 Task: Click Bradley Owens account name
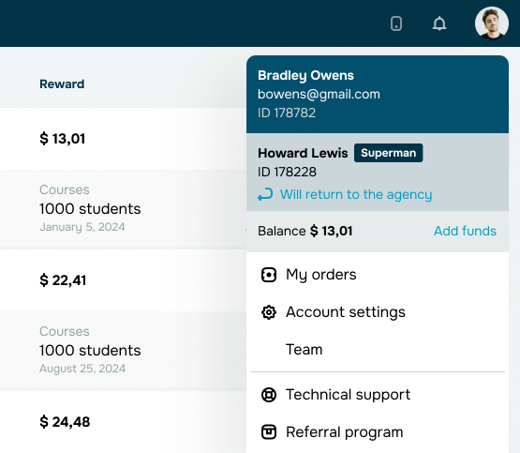point(305,75)
